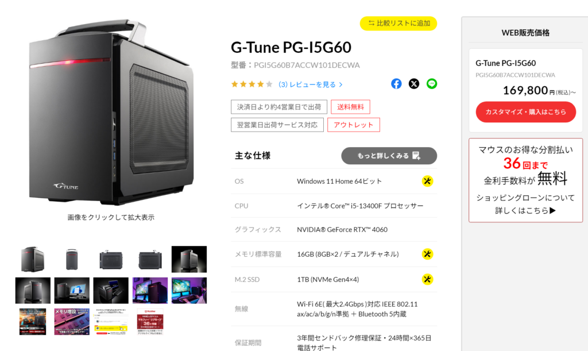Select first front-angle PC thumbnail
The width and height of the screenshot is (588, 351).
pyautogui.click(x=33, y=259)
